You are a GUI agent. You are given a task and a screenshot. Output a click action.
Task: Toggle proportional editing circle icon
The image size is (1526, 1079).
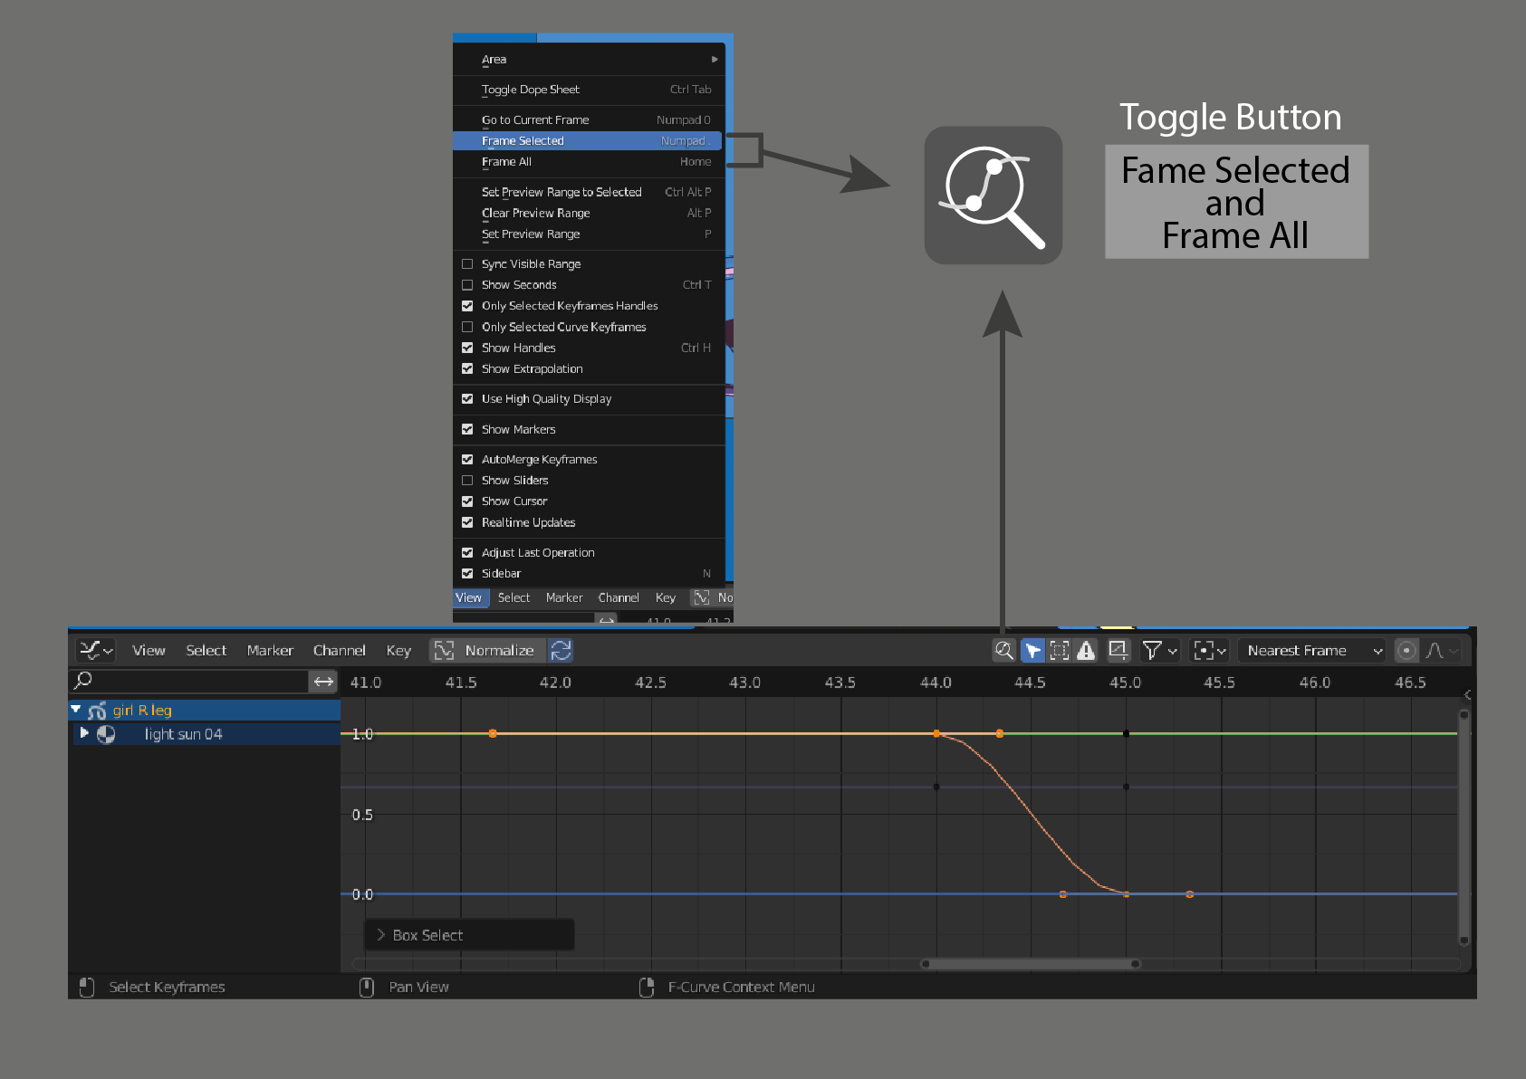1406,650
